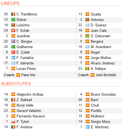This screenshot has height=131, width=122.
Task: Click the Senegal flag next to A. Ndiaye
Action: coord(87,68)
